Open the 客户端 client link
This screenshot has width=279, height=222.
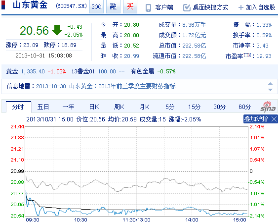tap(164, 7)
